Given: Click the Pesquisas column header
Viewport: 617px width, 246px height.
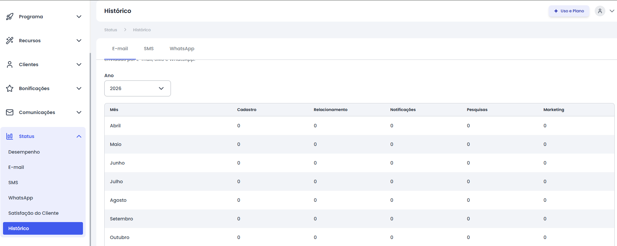Looking at the screenshot, I should click(x=477, y=110).
